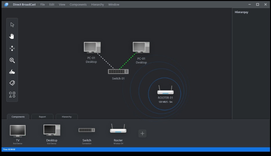Open the Window menu

(x=114, y=4)
